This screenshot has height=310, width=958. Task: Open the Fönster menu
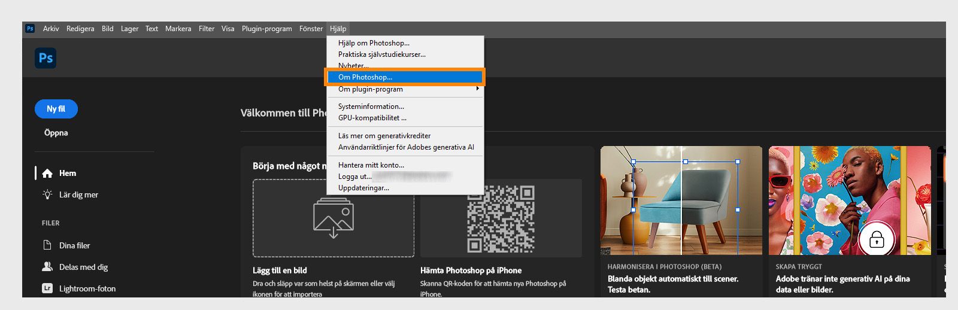coord(311,29)
